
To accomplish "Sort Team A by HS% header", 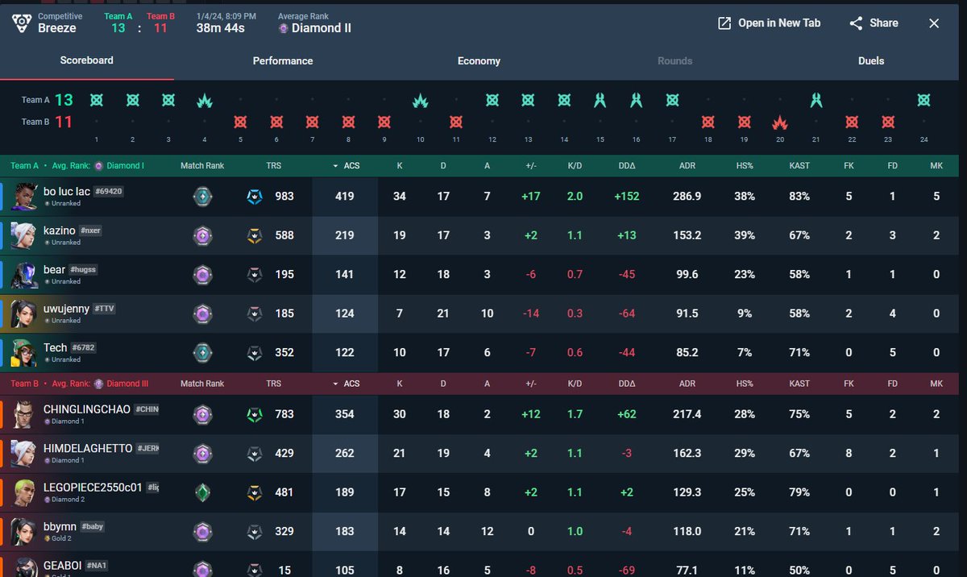I will click(x=744, y=166).
